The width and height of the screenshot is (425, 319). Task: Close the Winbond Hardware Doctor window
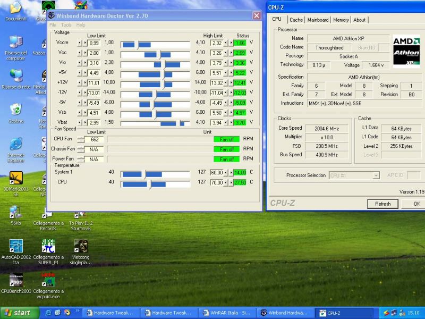pyautogui.click(x=257, y=15)
